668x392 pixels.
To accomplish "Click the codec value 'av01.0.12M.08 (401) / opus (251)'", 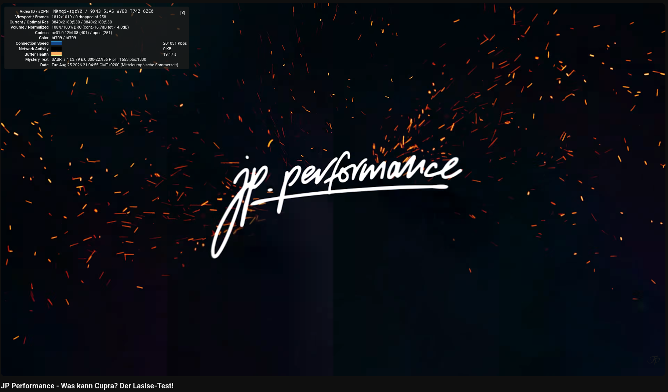I will tap(82, 33).
